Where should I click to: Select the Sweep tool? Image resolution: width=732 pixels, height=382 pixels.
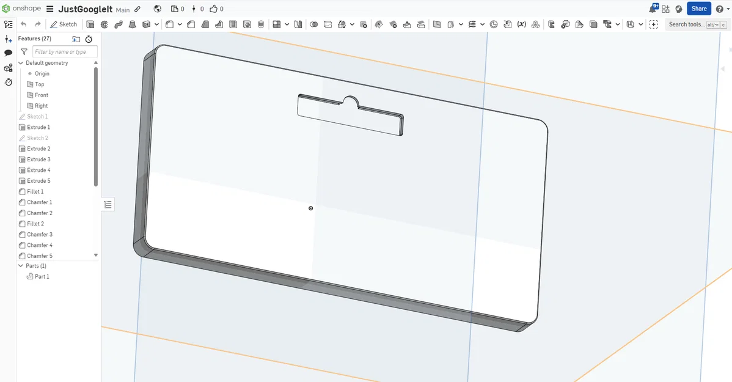click(x=119, y=24)
